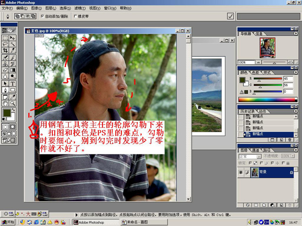Switch to Quick Mask mode

(x=13, y=127)
